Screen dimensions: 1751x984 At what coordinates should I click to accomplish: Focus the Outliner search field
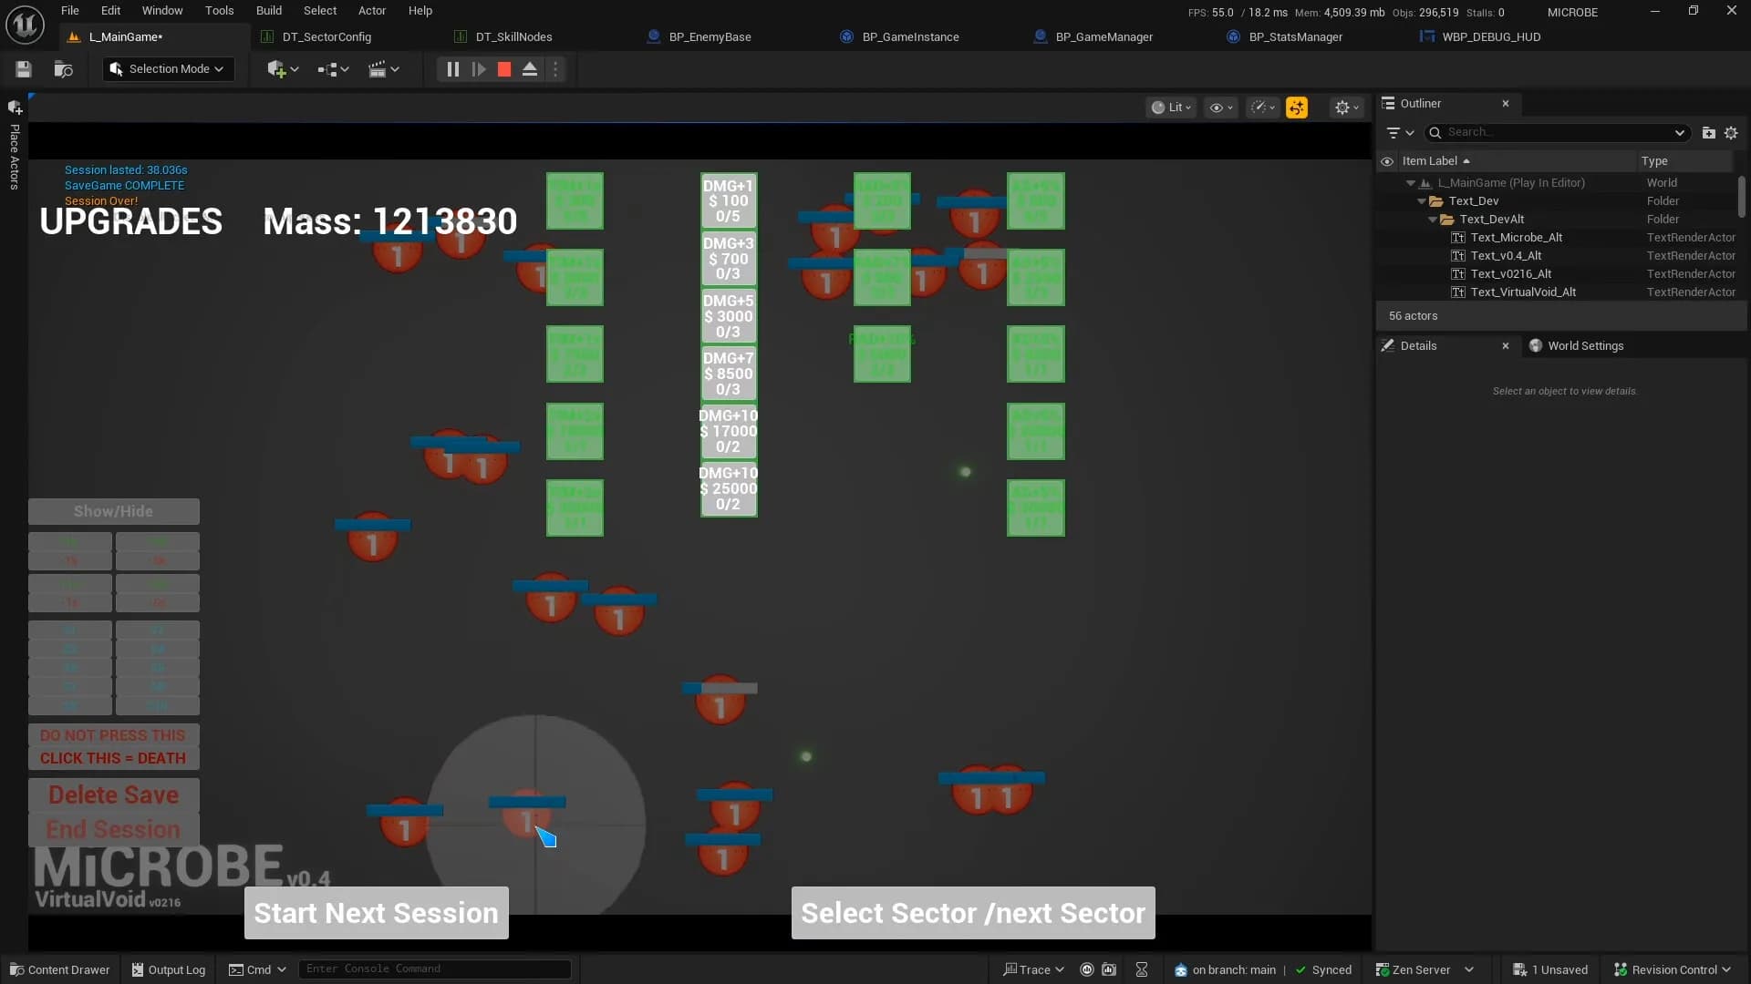click(1558, 132)
